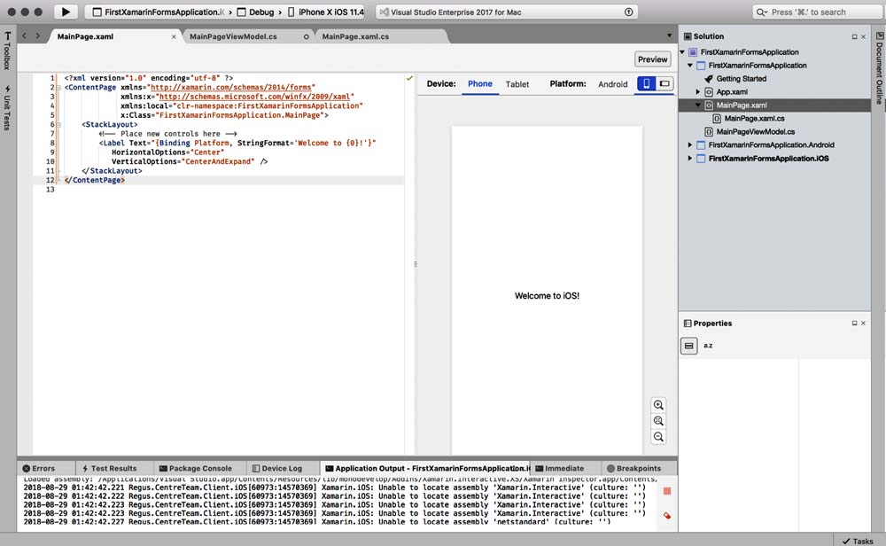
Task: Collapse the FirstXamarinFormsApplication solution node
Action: click(x=682, y=52)
